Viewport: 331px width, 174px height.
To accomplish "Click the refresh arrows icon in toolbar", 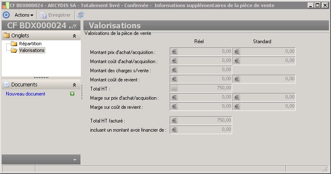I will pyautogui.click(x=80, y=15).
